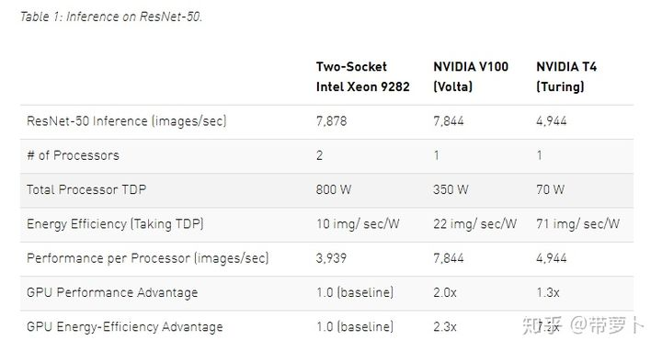Click the '# of Processors' row label
662x352 pixels.
pos(73,155)
